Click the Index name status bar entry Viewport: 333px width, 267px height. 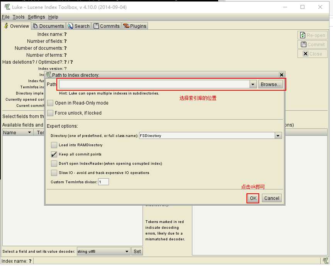pyautogui.click(x=17, y=261)
